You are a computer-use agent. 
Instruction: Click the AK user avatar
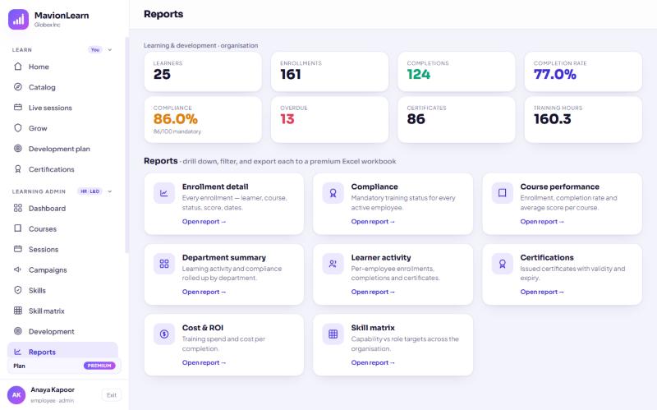coord(16,395)
